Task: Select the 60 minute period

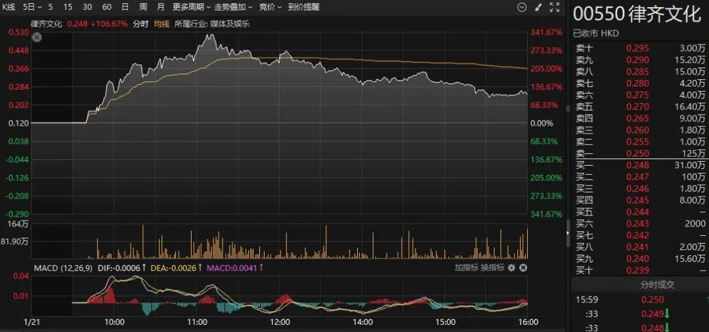Action: 107,7
